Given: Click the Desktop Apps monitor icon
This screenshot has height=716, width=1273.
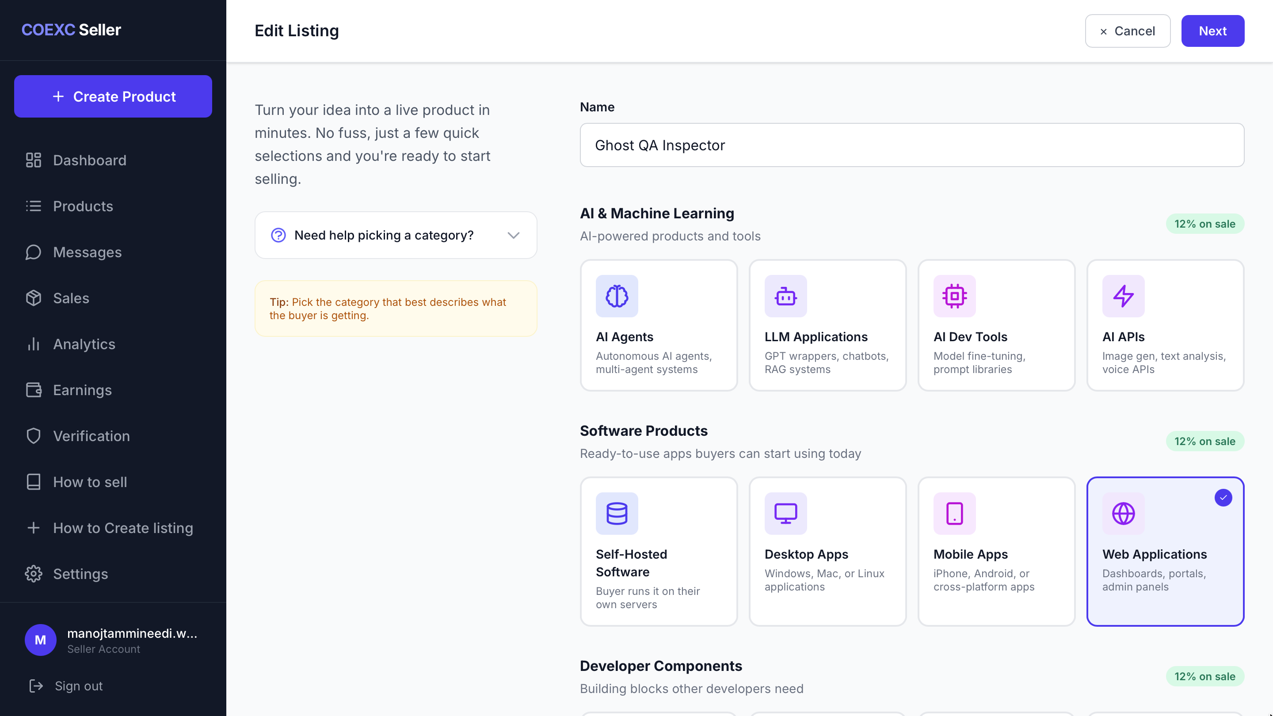Looking at the screenshot, I should 785,514.
